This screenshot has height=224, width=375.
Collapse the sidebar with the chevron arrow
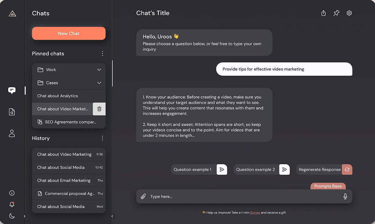[112, 216]
